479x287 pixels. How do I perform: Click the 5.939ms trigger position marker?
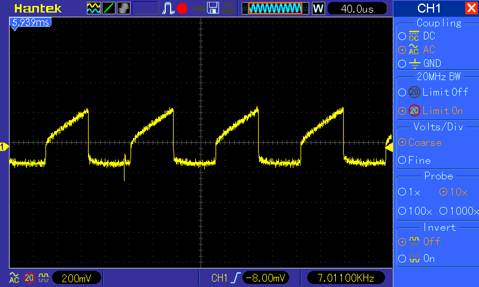[31, 23]
